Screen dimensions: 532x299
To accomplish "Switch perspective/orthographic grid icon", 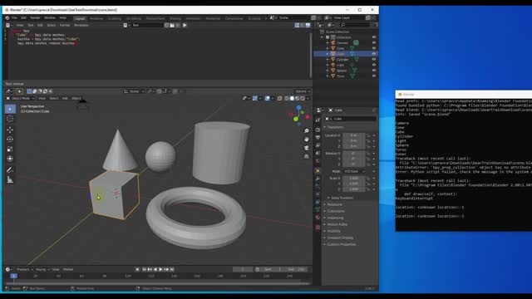I will coord(307,156).
